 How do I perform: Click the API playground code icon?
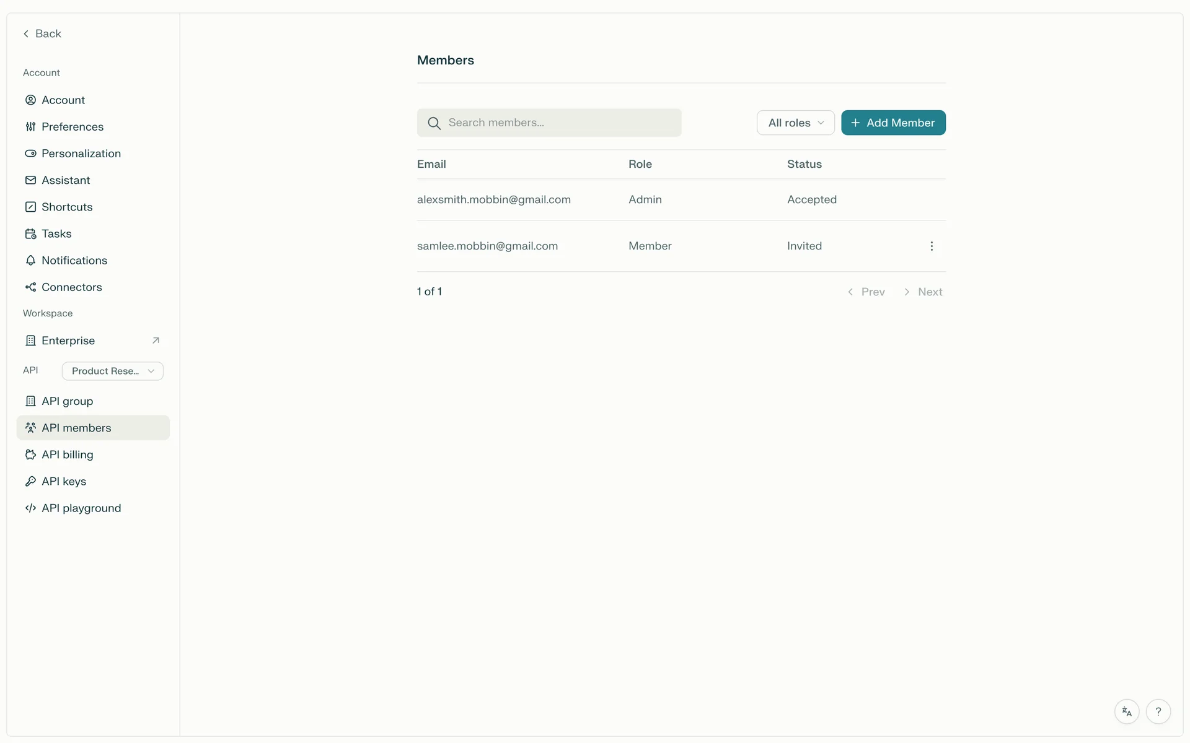pos(30,508)
